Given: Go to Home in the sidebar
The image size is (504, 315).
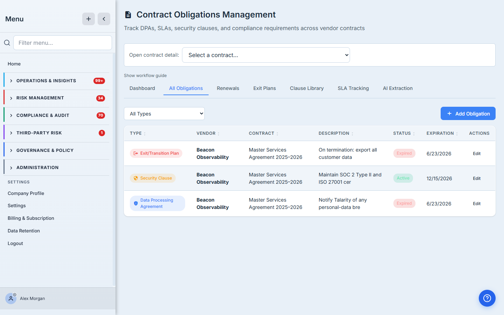Looking at the screenshot, I should [x=14, y=64].
